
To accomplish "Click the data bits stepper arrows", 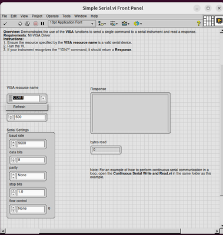I will point(14,160).
